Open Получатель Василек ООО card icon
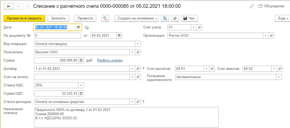Viewport: 290px width, 128px height. pos(138,52)
